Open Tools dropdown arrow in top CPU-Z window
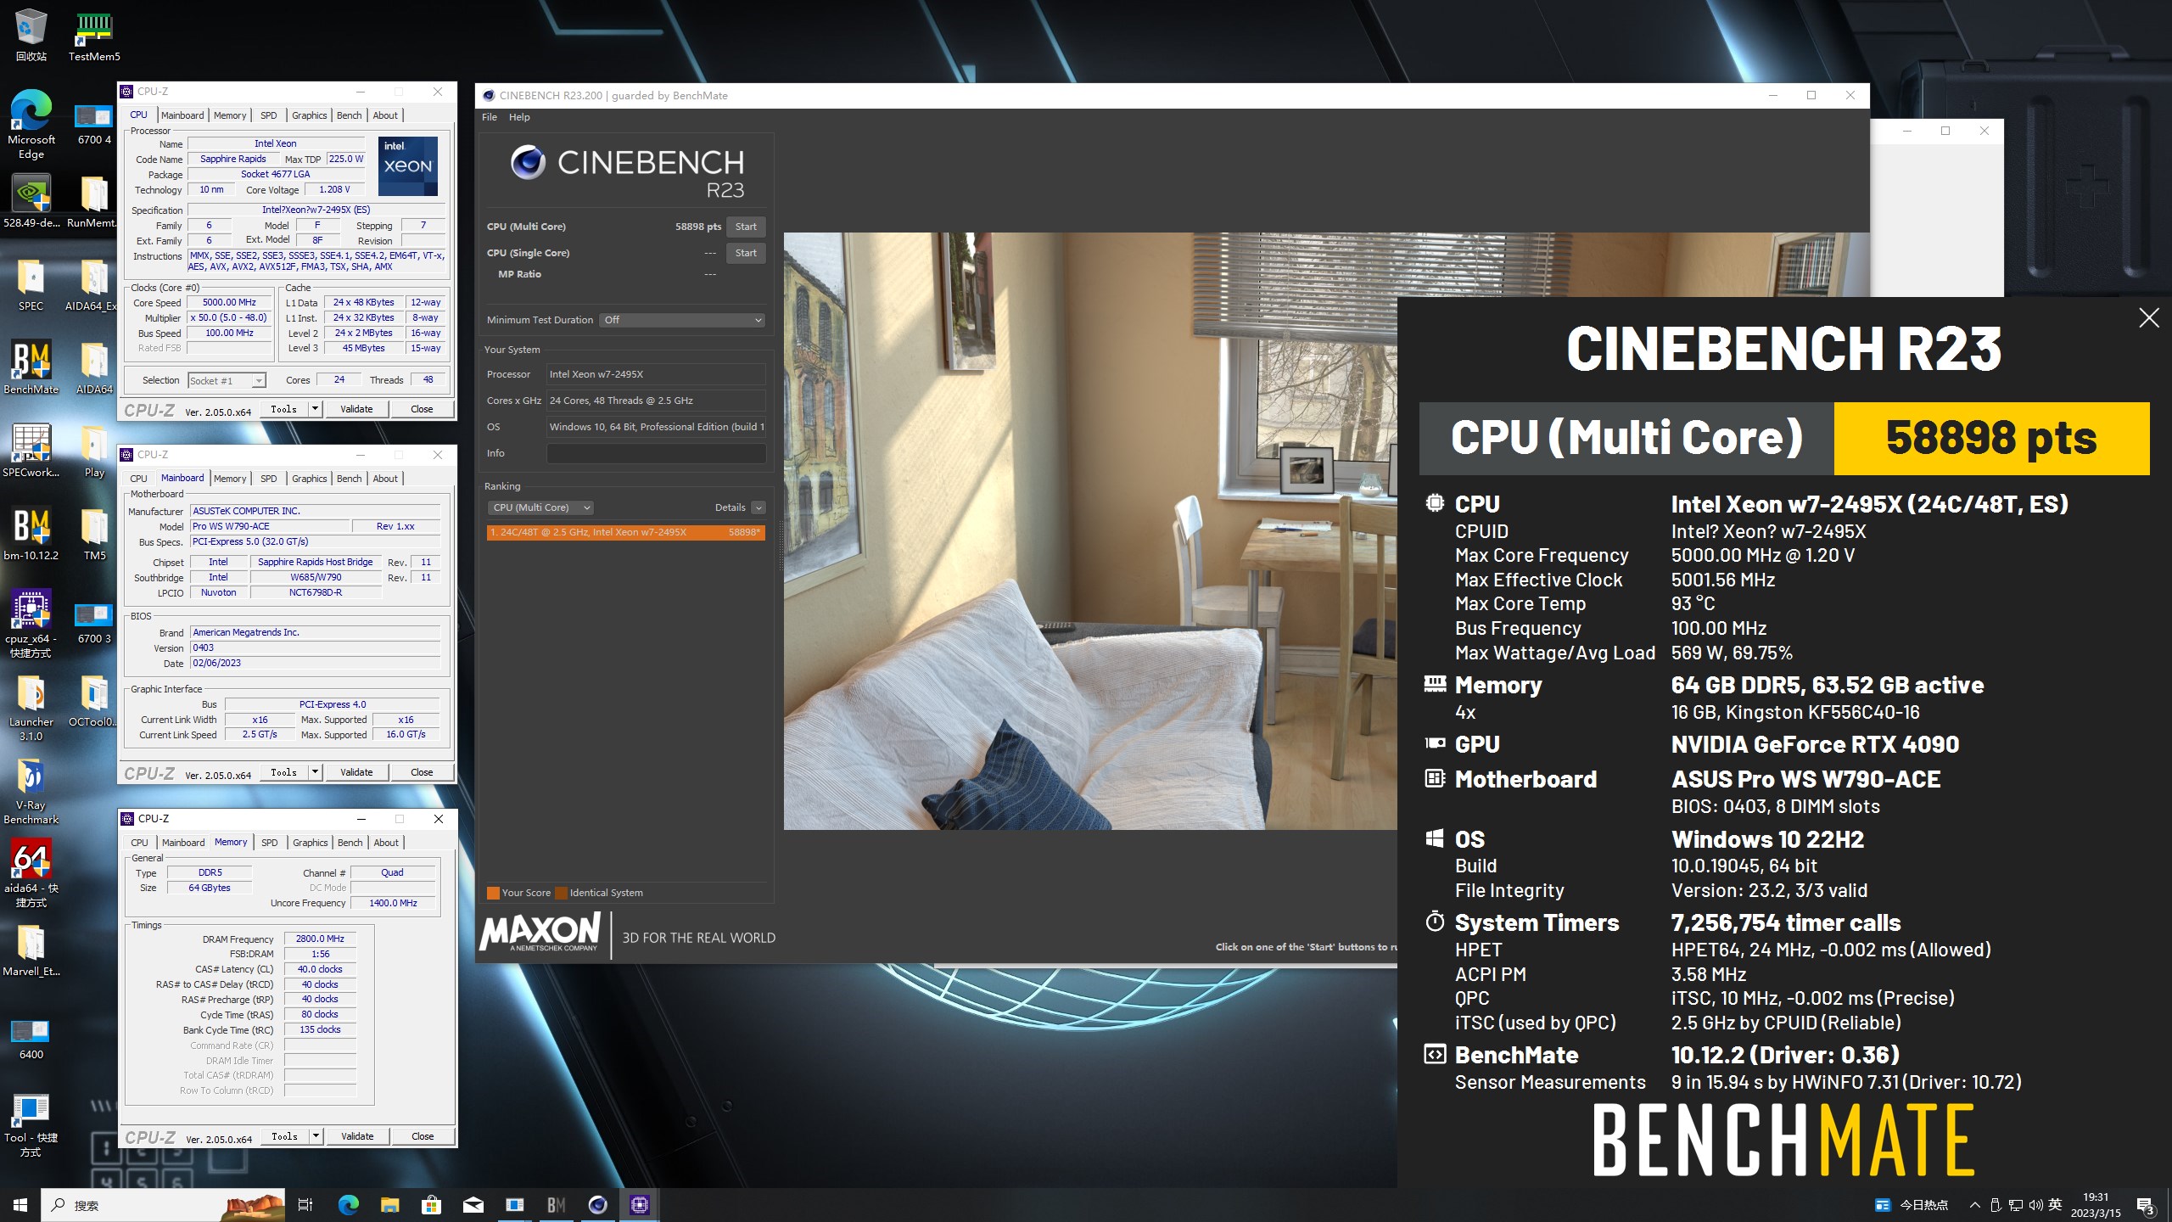The image size is (2172, 1222). (315, 409)
